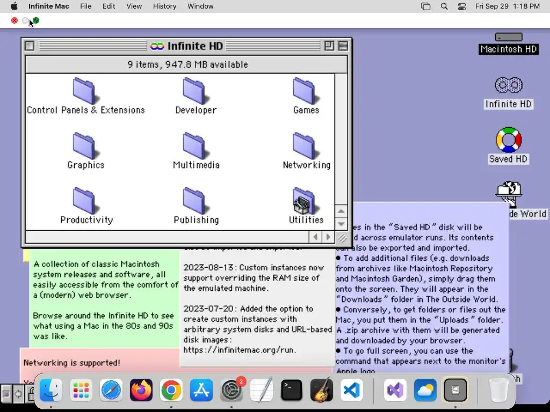
Task: Open the Control Panels & Extensions folder
Action: (85, 96)
